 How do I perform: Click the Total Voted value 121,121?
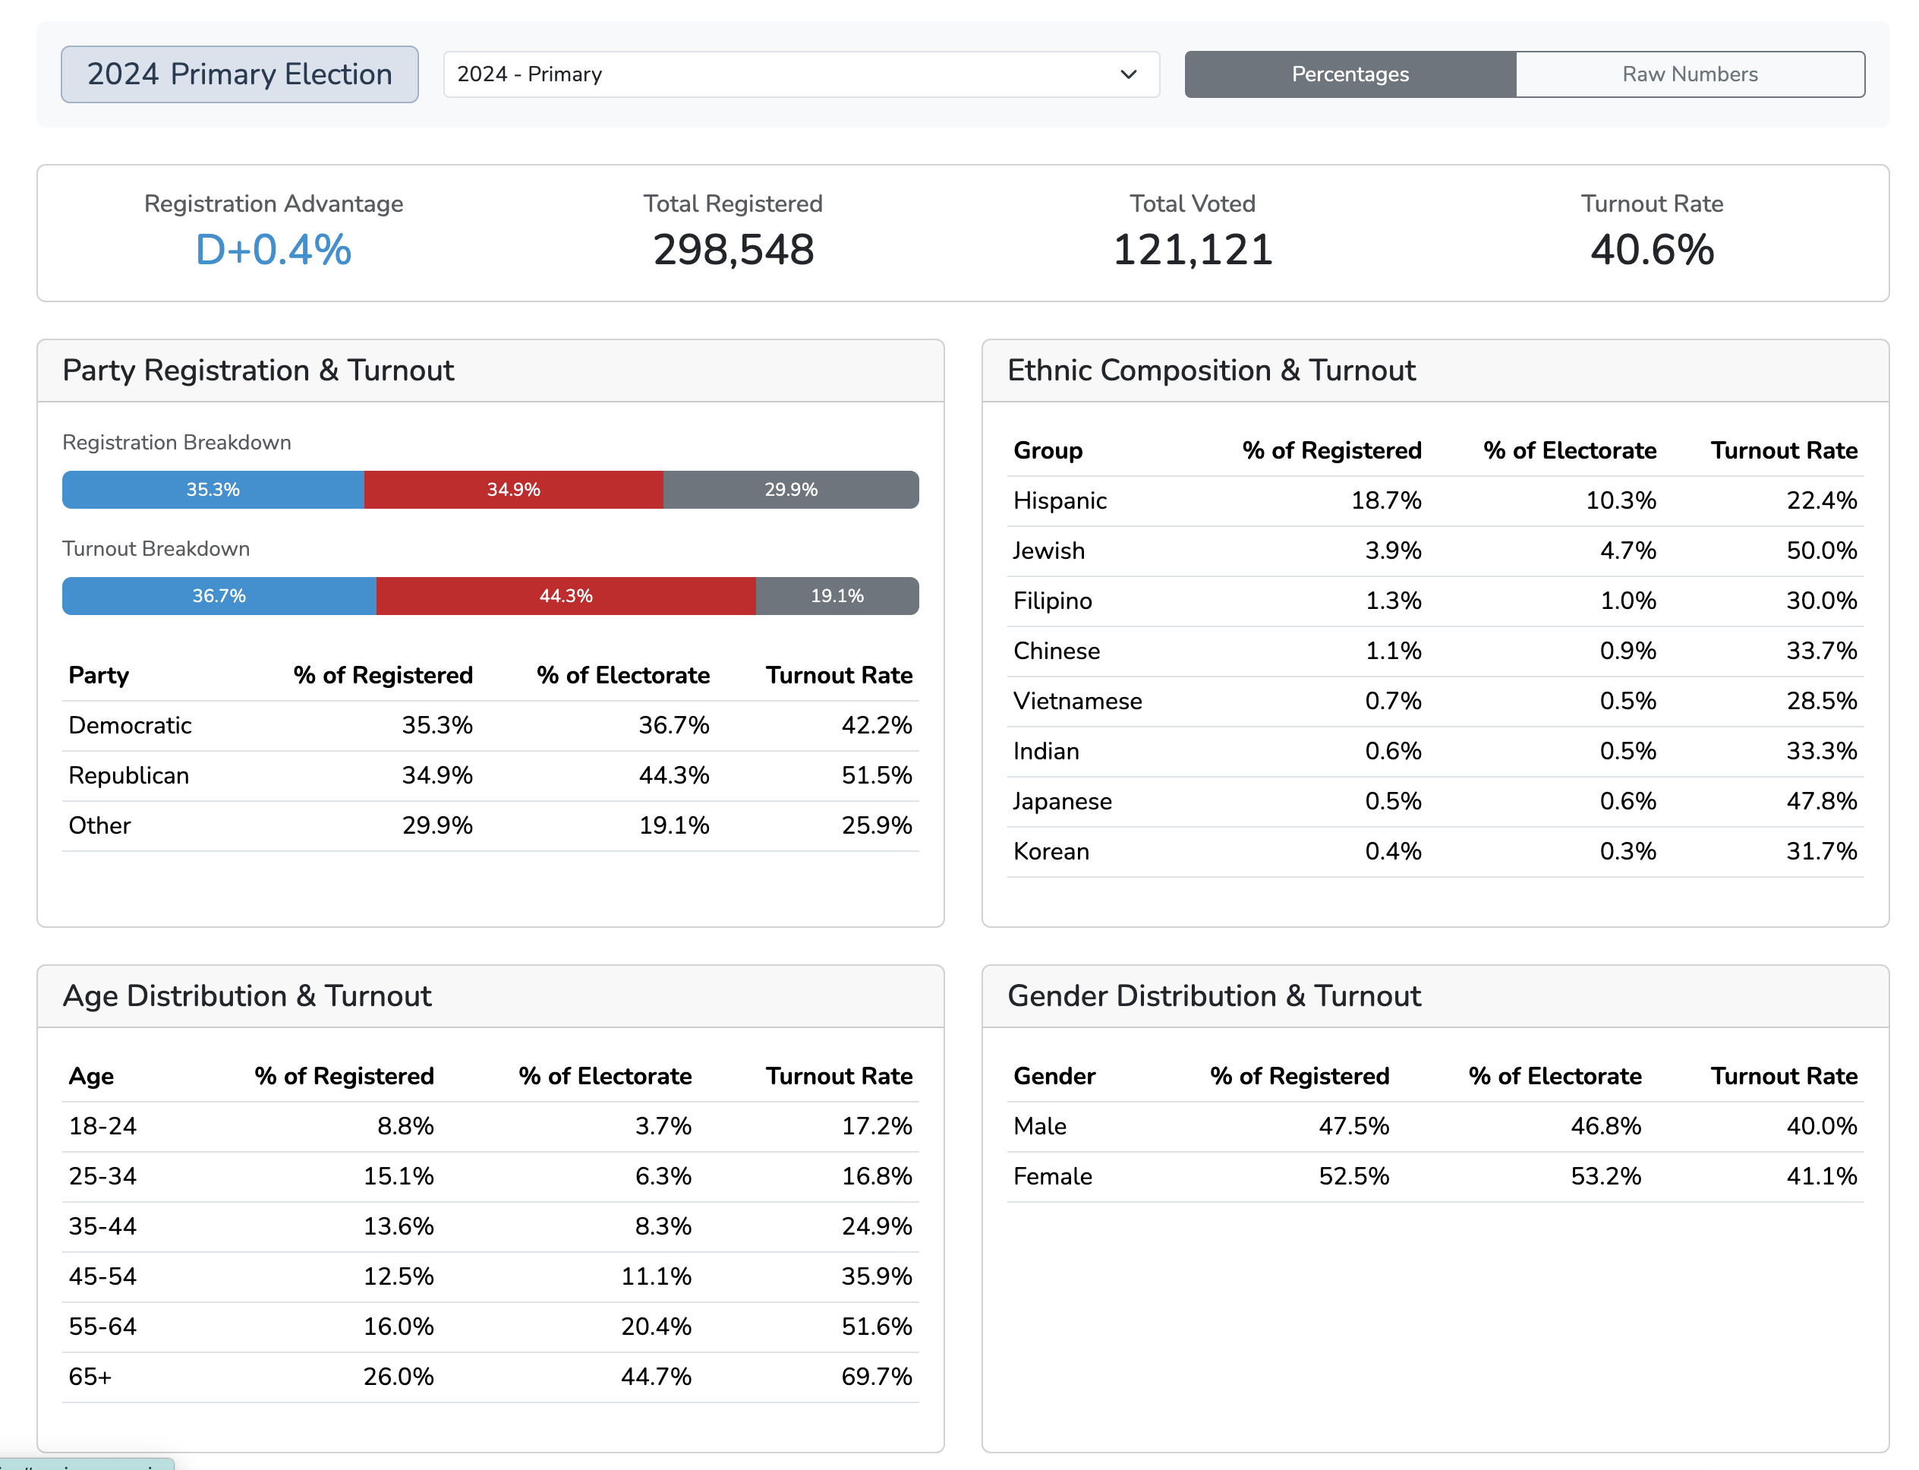tap(1192, 251)
